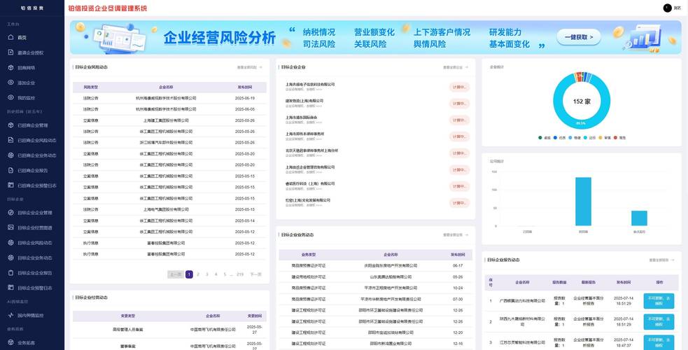Screen dimensions: 688x350
Task: Open company 上海齐感电子信息科技有限公司
Action: [310, 84]
